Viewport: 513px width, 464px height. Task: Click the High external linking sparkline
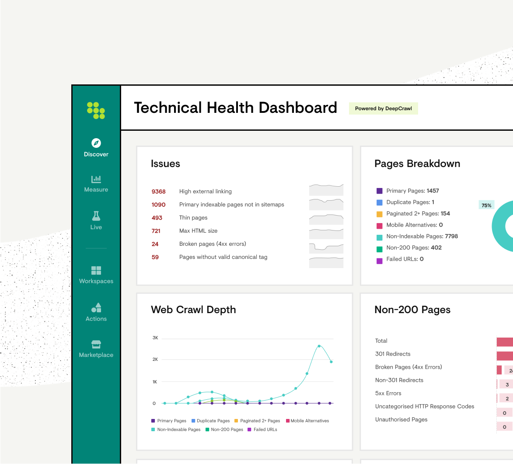pos(326,190)
